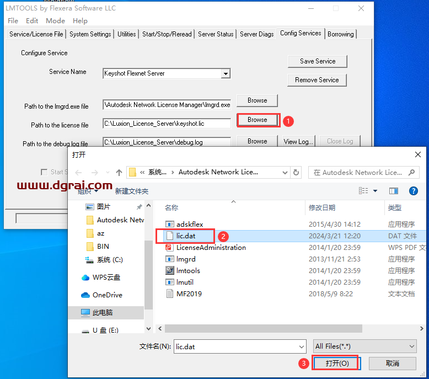Go up one folder level

[x=119, y=172]
